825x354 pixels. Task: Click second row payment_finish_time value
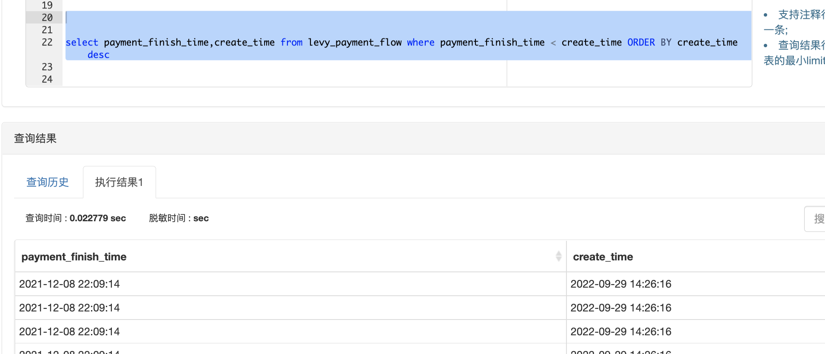click(69, 308)
